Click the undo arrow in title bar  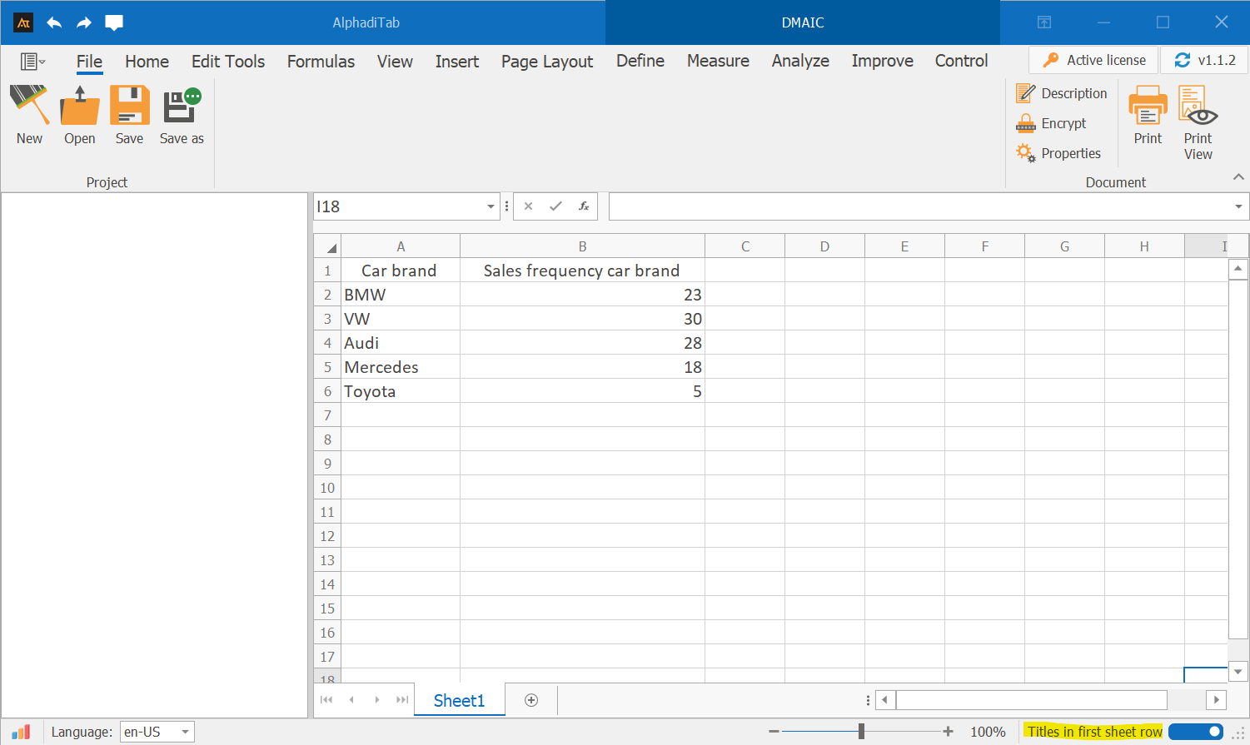(x=54, y=22)
